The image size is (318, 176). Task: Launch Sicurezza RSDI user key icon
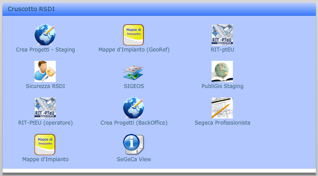coord(45,71)
